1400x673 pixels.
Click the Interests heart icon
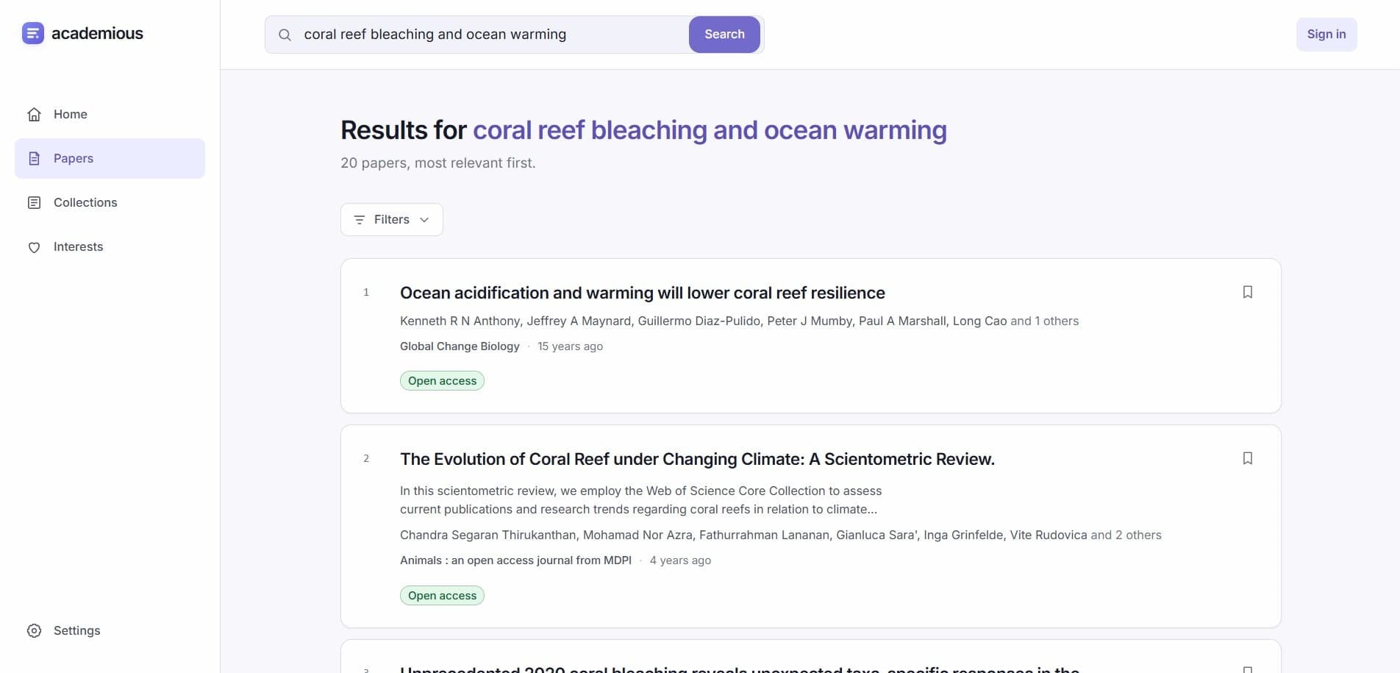pyautogui.click(x=34, y=247)
